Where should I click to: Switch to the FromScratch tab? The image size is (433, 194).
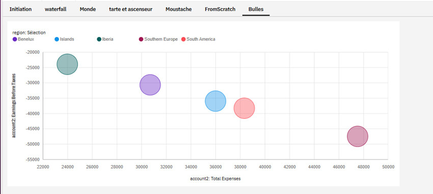pos(220,9)
